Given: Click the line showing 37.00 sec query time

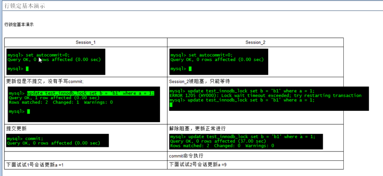Looking at the screenshot, I should coord(218,141).
